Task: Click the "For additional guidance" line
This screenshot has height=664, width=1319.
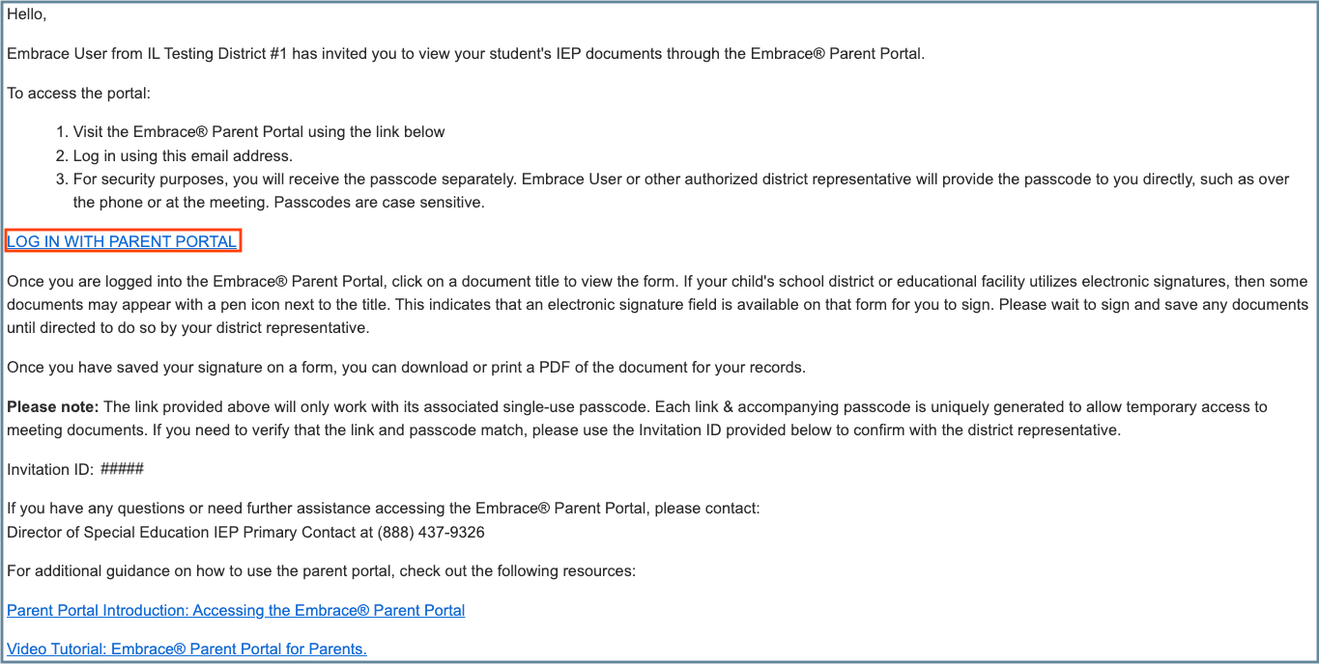Action: 321,570
